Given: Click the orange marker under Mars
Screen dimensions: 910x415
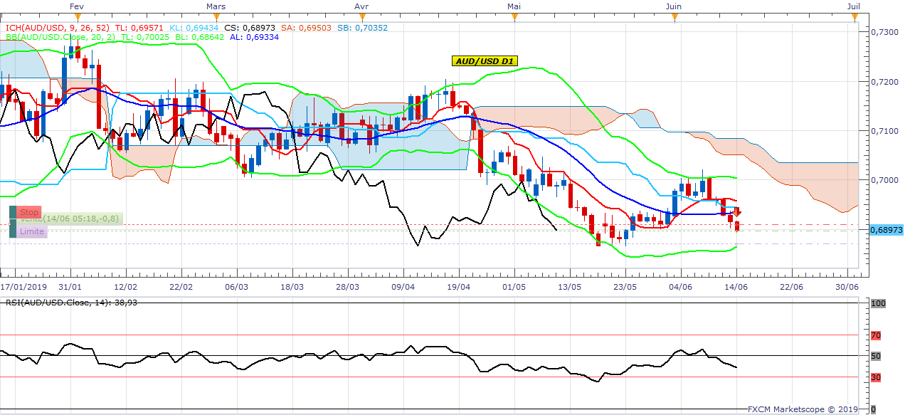Looking at the screenshot, I should click(x=216, y=16).
